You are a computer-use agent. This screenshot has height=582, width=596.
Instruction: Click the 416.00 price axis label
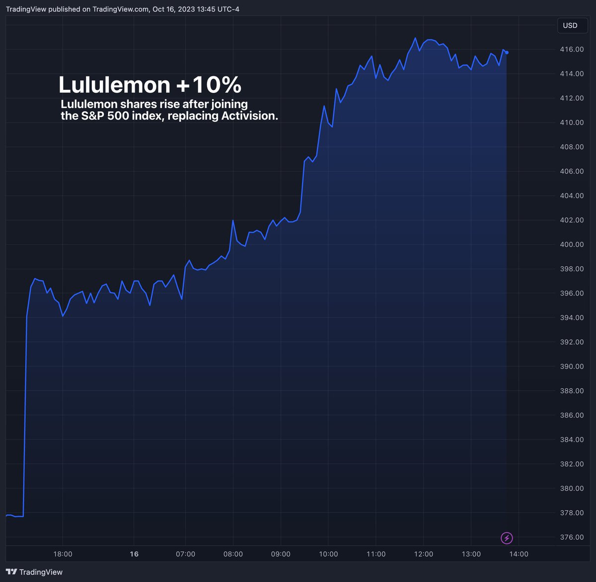coord(572,49)
